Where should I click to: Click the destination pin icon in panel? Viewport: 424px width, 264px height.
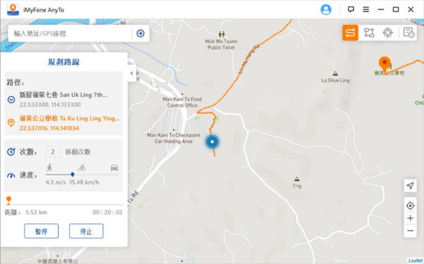pos(11,123)
